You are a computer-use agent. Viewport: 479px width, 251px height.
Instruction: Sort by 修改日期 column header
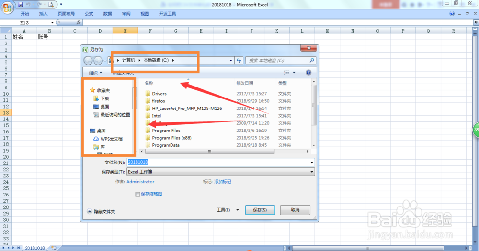(244, 83)
